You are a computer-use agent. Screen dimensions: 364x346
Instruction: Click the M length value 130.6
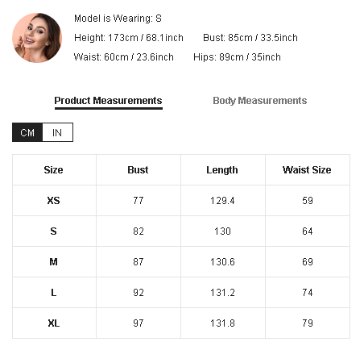click(222, 262)
